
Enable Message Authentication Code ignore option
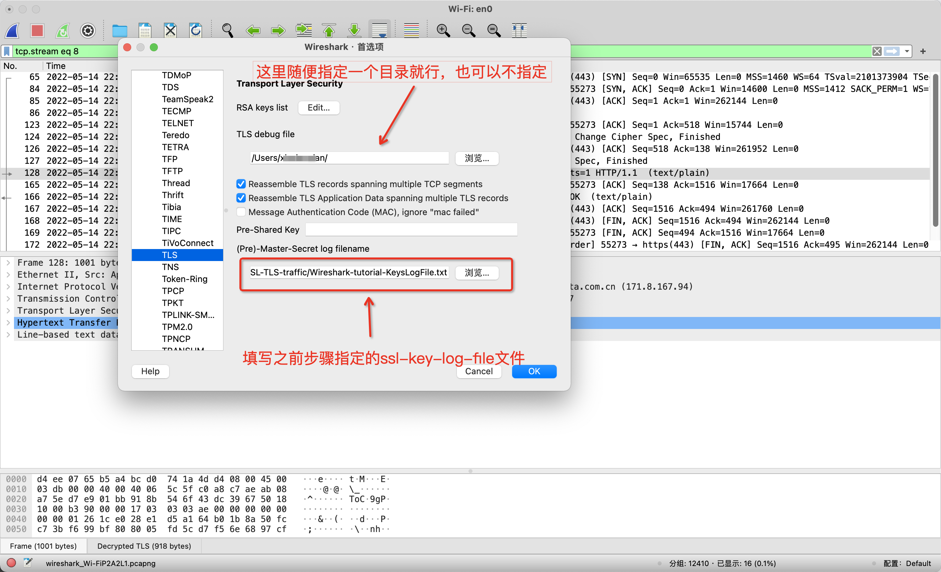(x=241, y=212)
